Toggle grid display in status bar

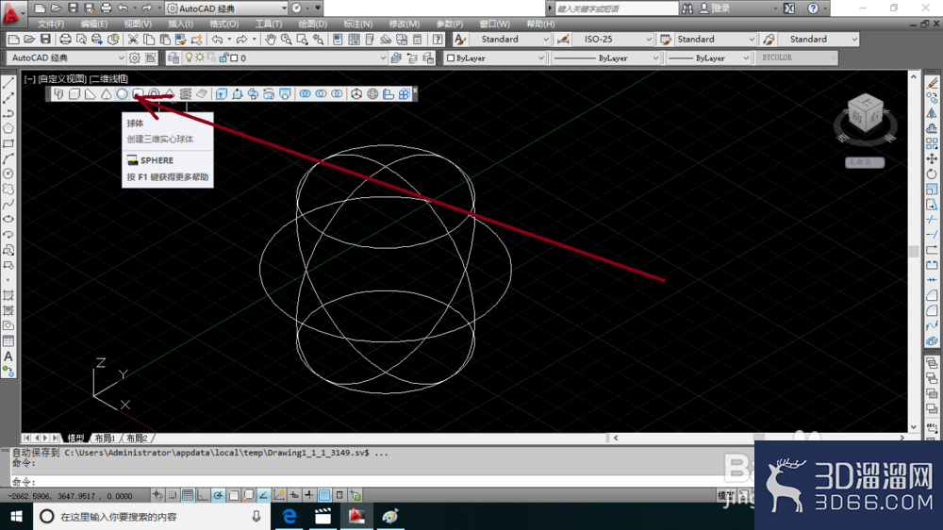point(188,495)
